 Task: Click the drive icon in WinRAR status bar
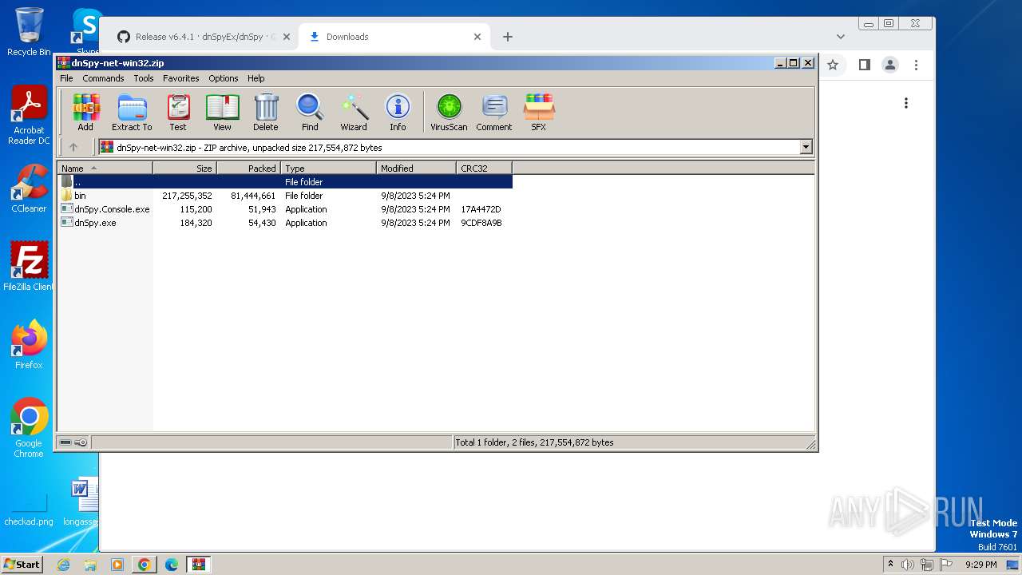click(65, 442)
